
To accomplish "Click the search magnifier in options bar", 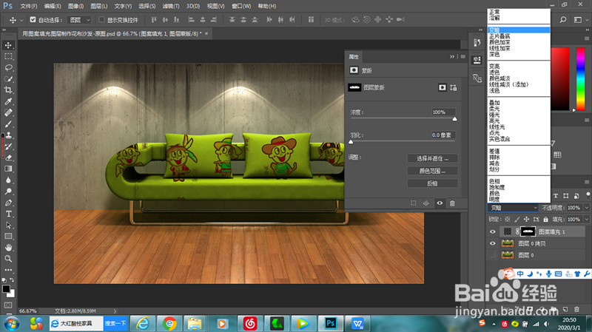I will [x=563, y=20].
